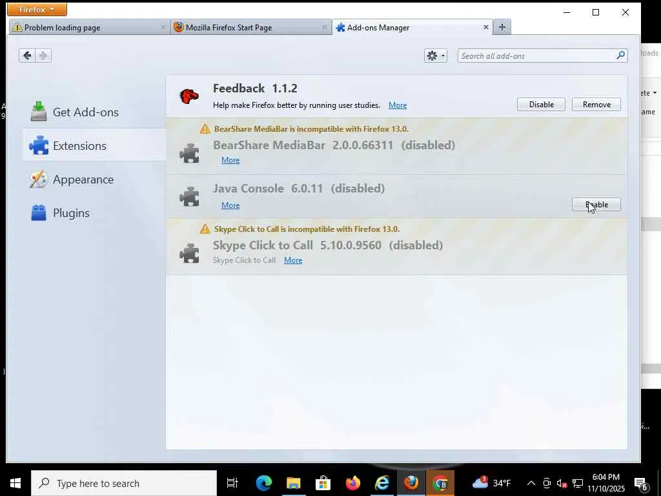Screen dimensions: 661x496
Task: Show hidden system tray icons
Action: coord(531,483)
